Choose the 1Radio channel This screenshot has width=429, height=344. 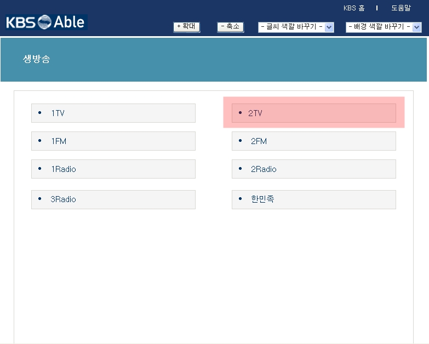[x=64, y=169]
